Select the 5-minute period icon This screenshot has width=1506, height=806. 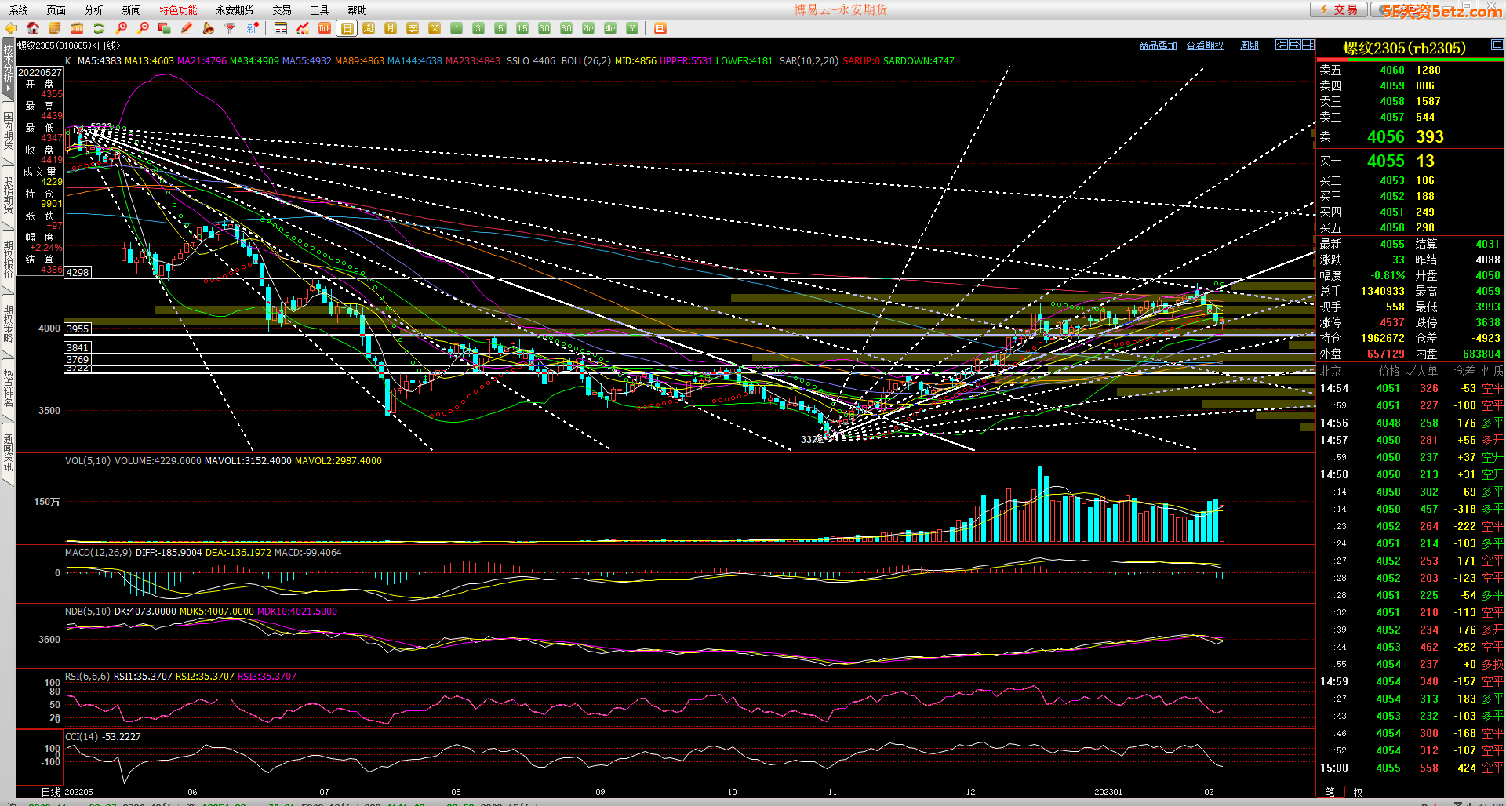(500, 28)
